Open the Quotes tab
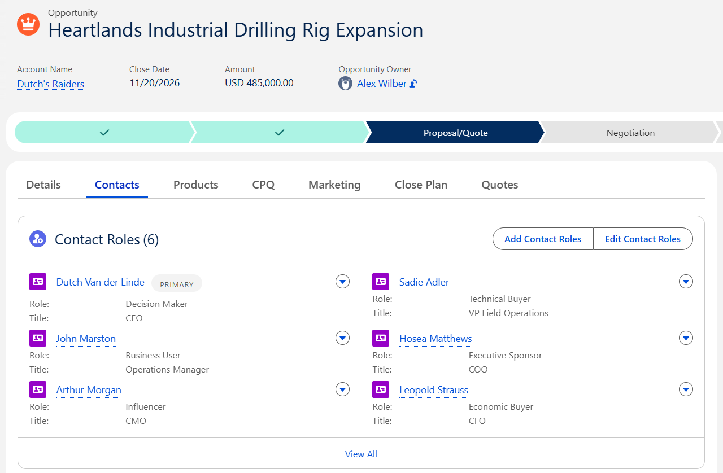This screenshot has width=723, height=473. coord(500,185)
